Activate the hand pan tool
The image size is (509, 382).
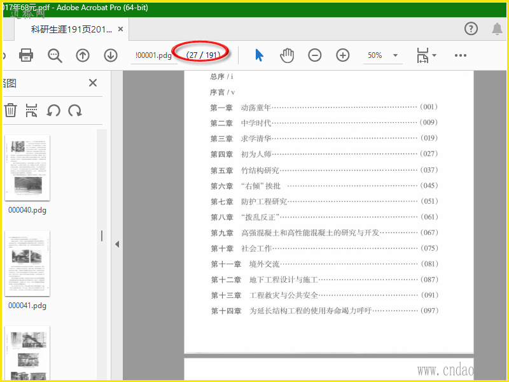[x=287, y=55]
